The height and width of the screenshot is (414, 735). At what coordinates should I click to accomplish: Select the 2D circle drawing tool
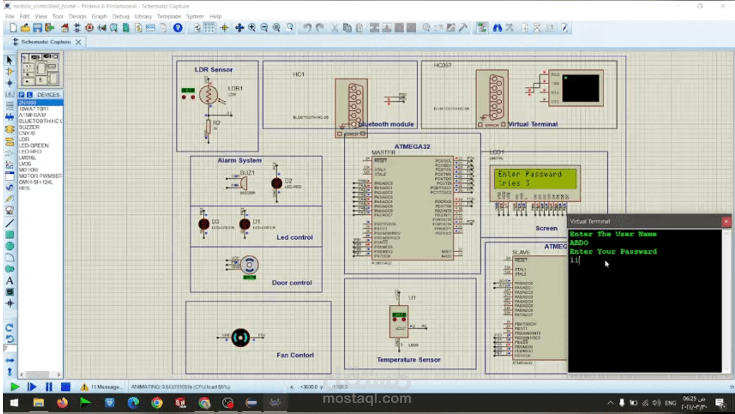click(9, 246)
